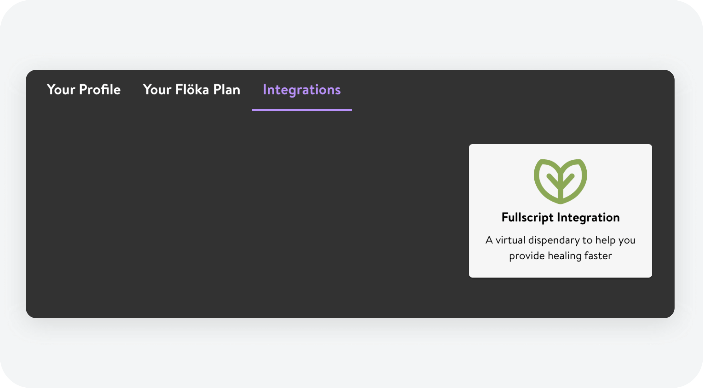Open the Fullscript Integration card
The height and width of the screenshot is (388, 703).
click(x=561, y=211)
